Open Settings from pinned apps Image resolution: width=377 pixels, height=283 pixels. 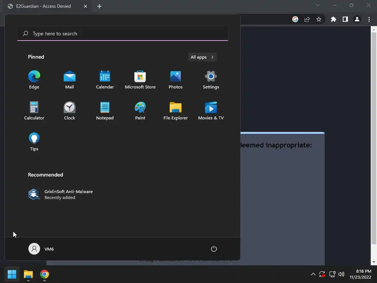click(211, 80)
